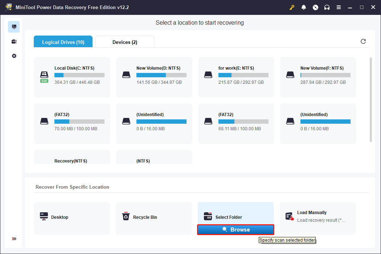
Task: Click the New Volume D drive icon
Action: [126, 75]
